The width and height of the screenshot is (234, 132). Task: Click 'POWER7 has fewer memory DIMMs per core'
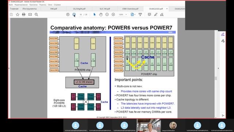tap(144, 112)
